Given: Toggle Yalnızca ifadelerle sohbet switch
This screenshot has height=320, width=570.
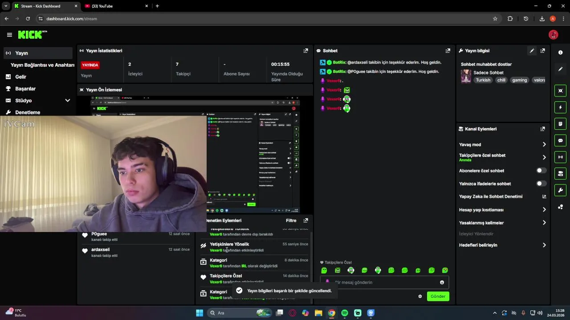Looking at the screenshot, I should coord(541,184).
